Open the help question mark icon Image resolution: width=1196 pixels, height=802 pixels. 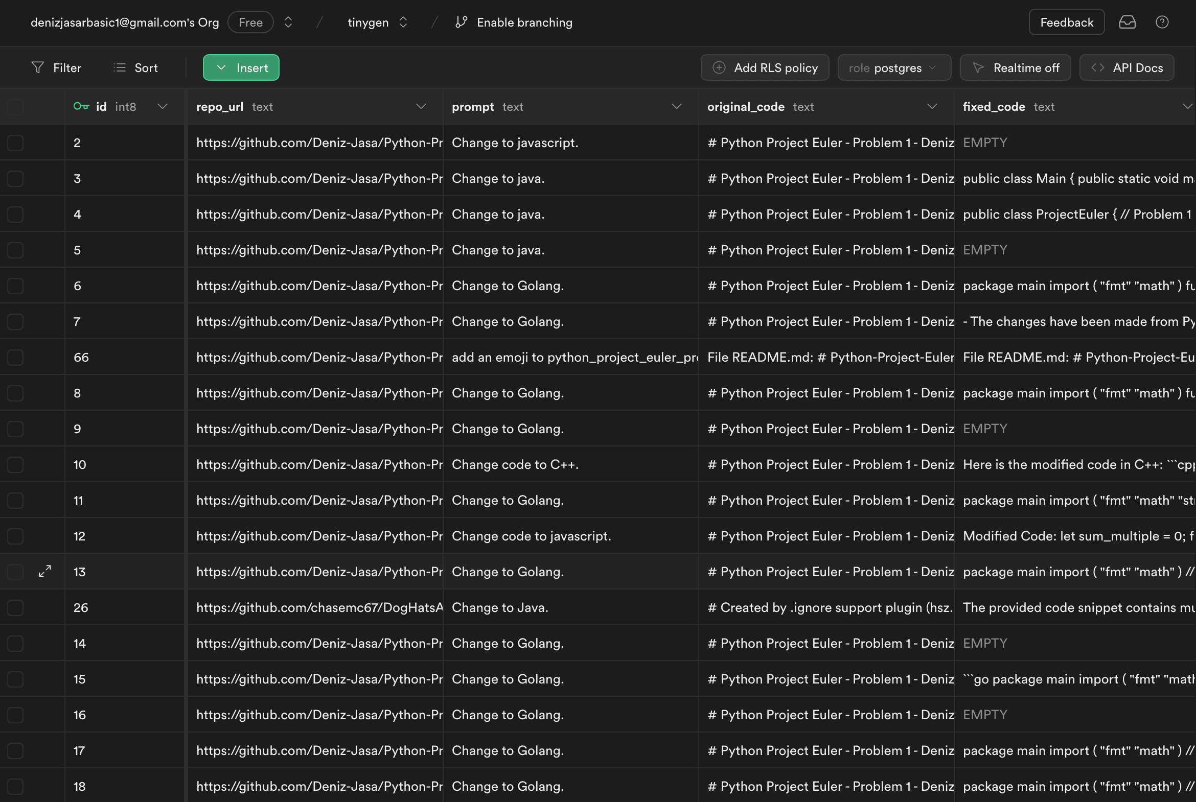[1162, 22]
